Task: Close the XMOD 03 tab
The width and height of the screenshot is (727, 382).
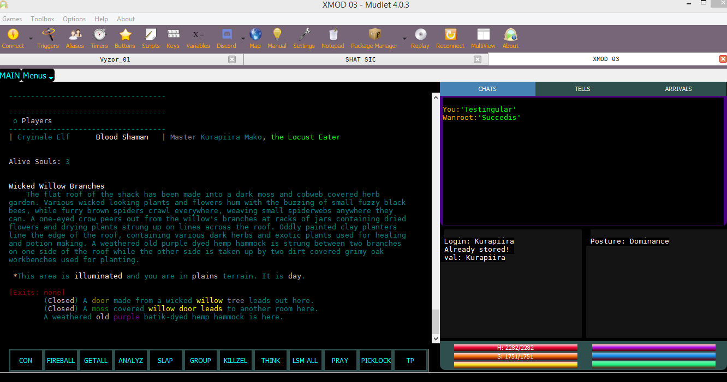Action: tap(723, 59)
